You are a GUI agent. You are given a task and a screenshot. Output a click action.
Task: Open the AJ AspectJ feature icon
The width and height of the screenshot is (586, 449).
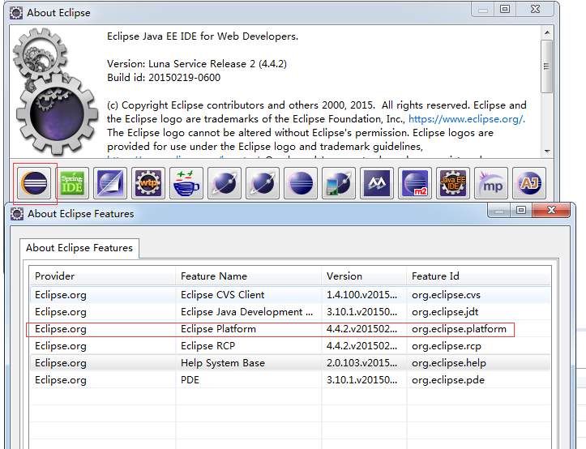tap(529, 183)
